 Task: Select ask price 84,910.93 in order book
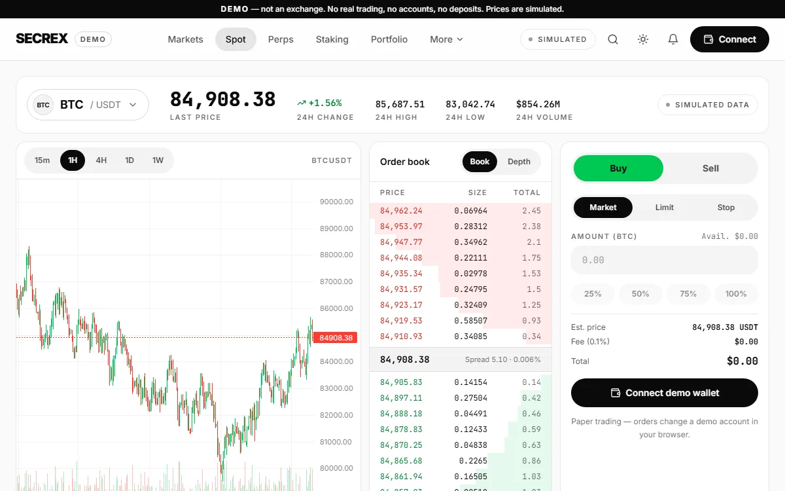coord(401,336)
